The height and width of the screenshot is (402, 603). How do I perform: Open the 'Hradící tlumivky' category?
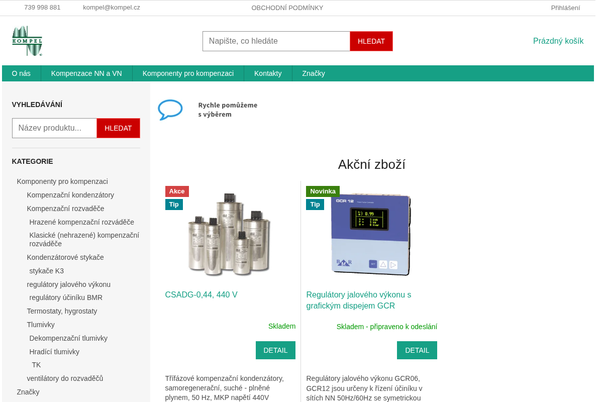[x=54, y=352]
